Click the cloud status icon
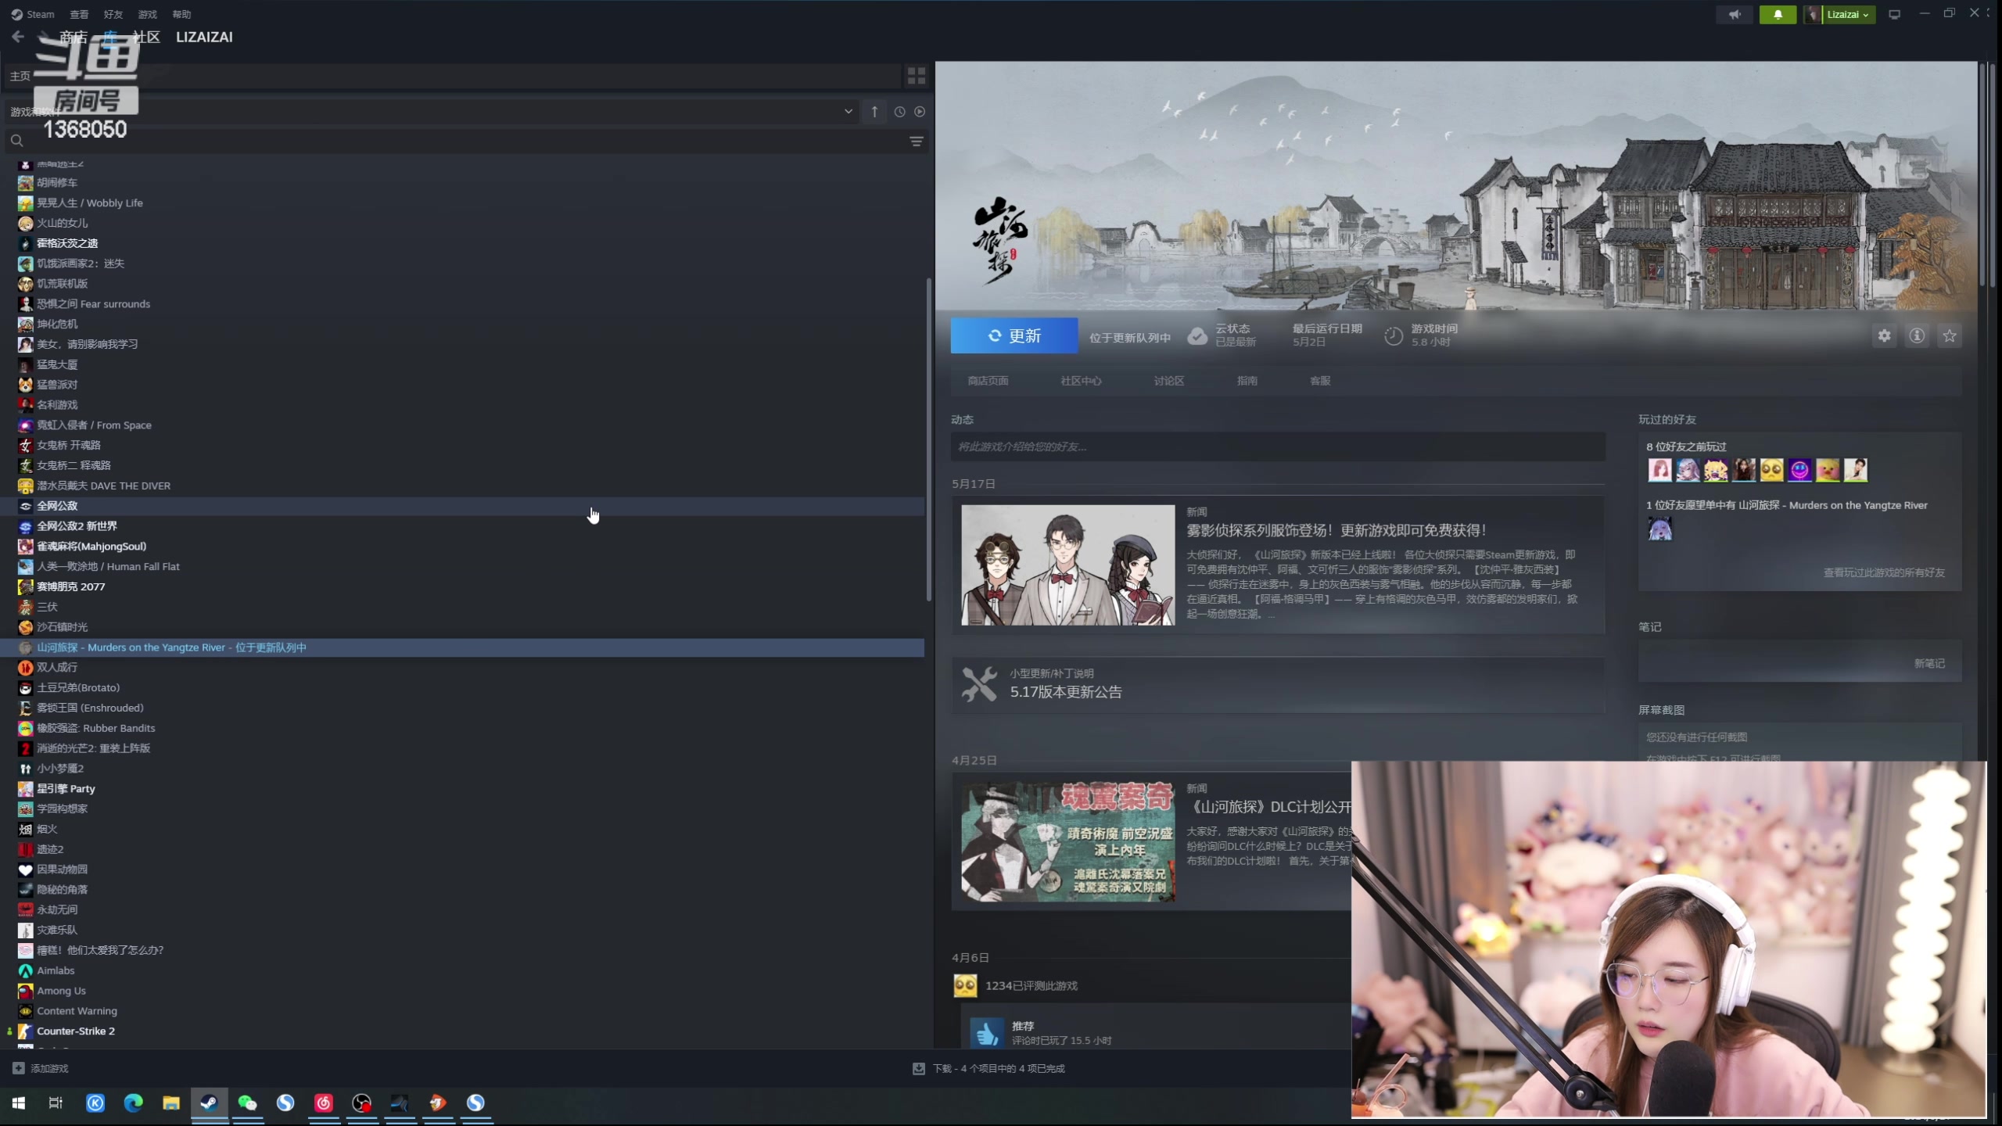This screenshot has height=1126, width=2002. tap(1197, 335)
